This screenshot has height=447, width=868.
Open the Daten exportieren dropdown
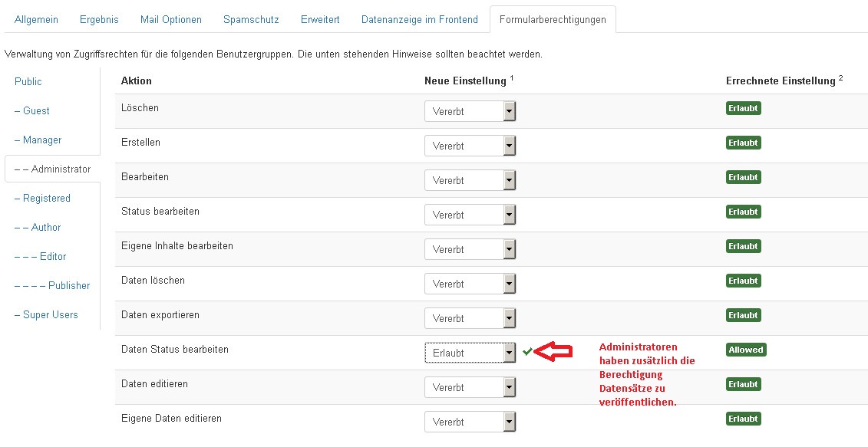tap(470, 319)
